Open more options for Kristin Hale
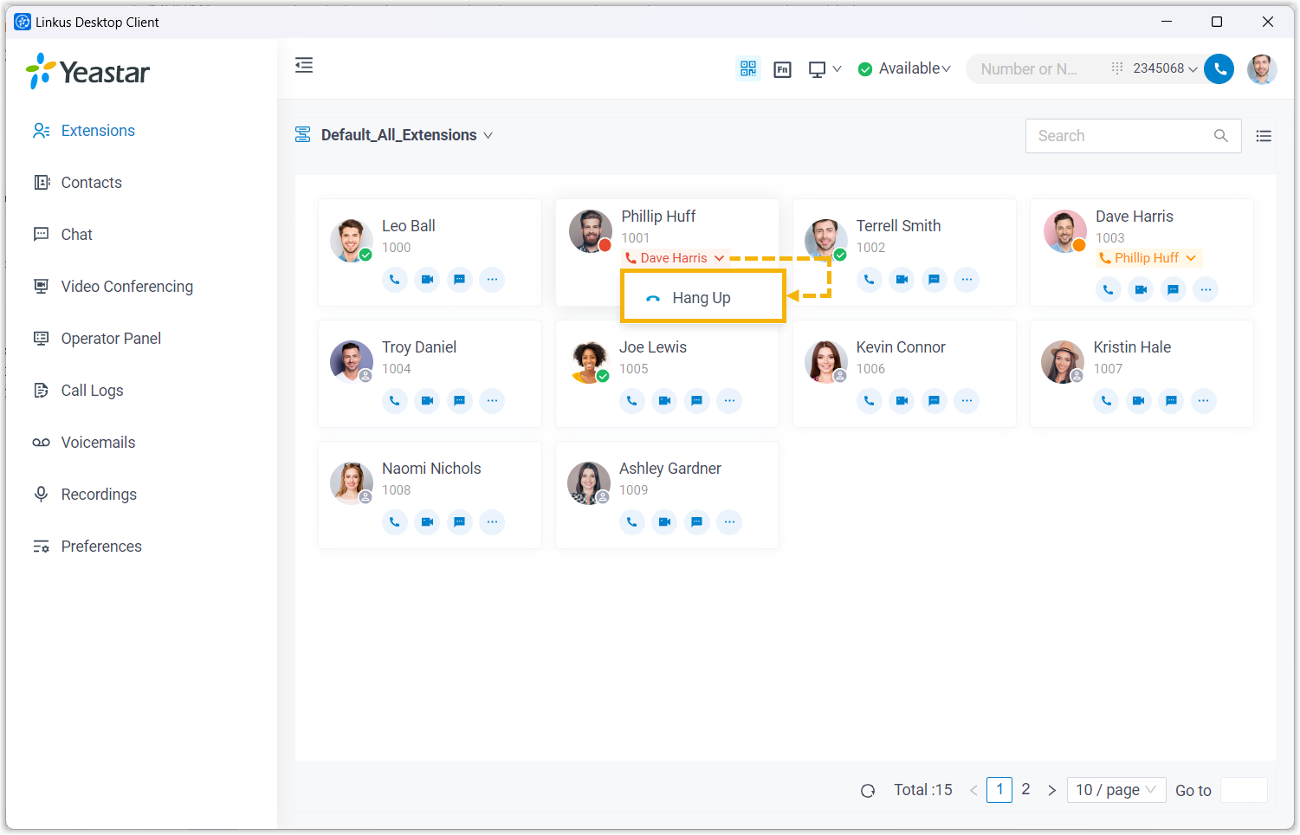The width and height of the screenshot is (1300, 835). (1204, 401)
